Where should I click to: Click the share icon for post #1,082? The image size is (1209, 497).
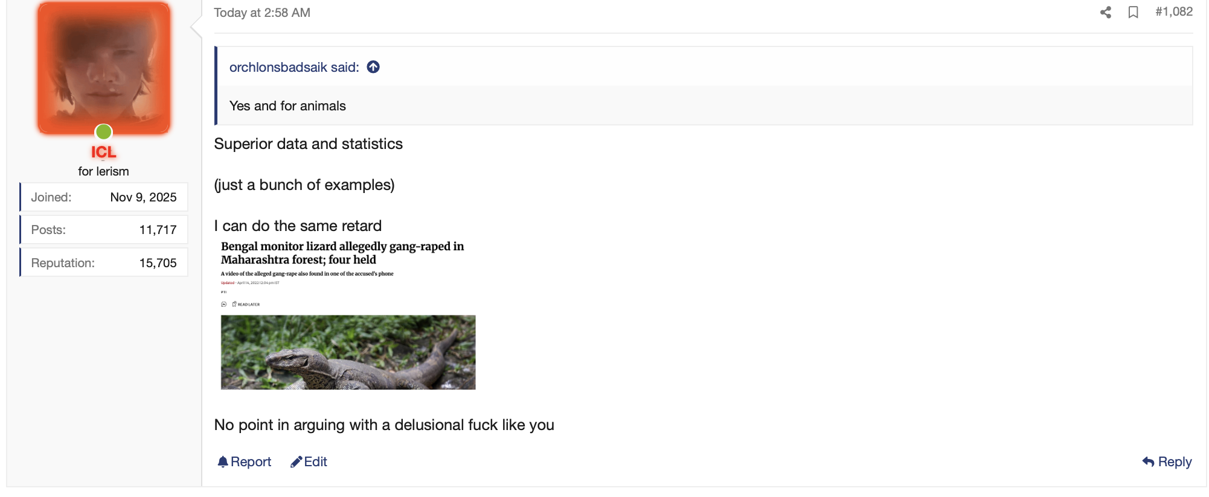click(x=1105, y=12)
